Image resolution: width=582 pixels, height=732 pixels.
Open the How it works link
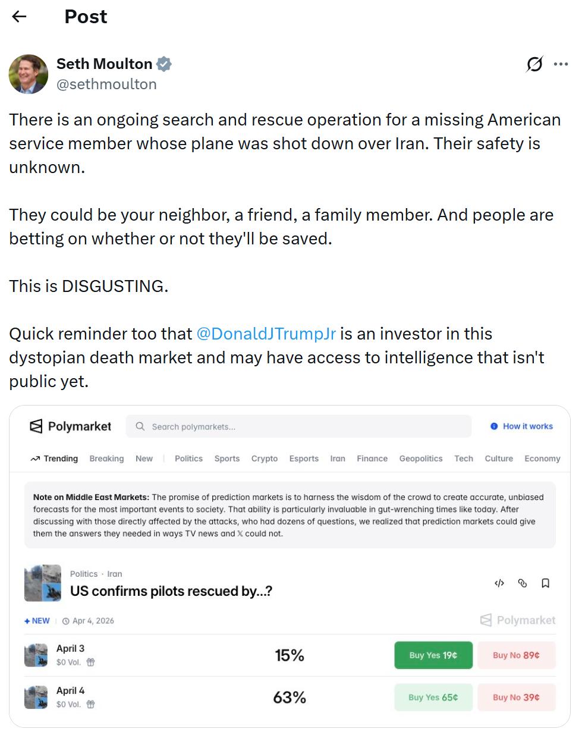pos(521,426)
